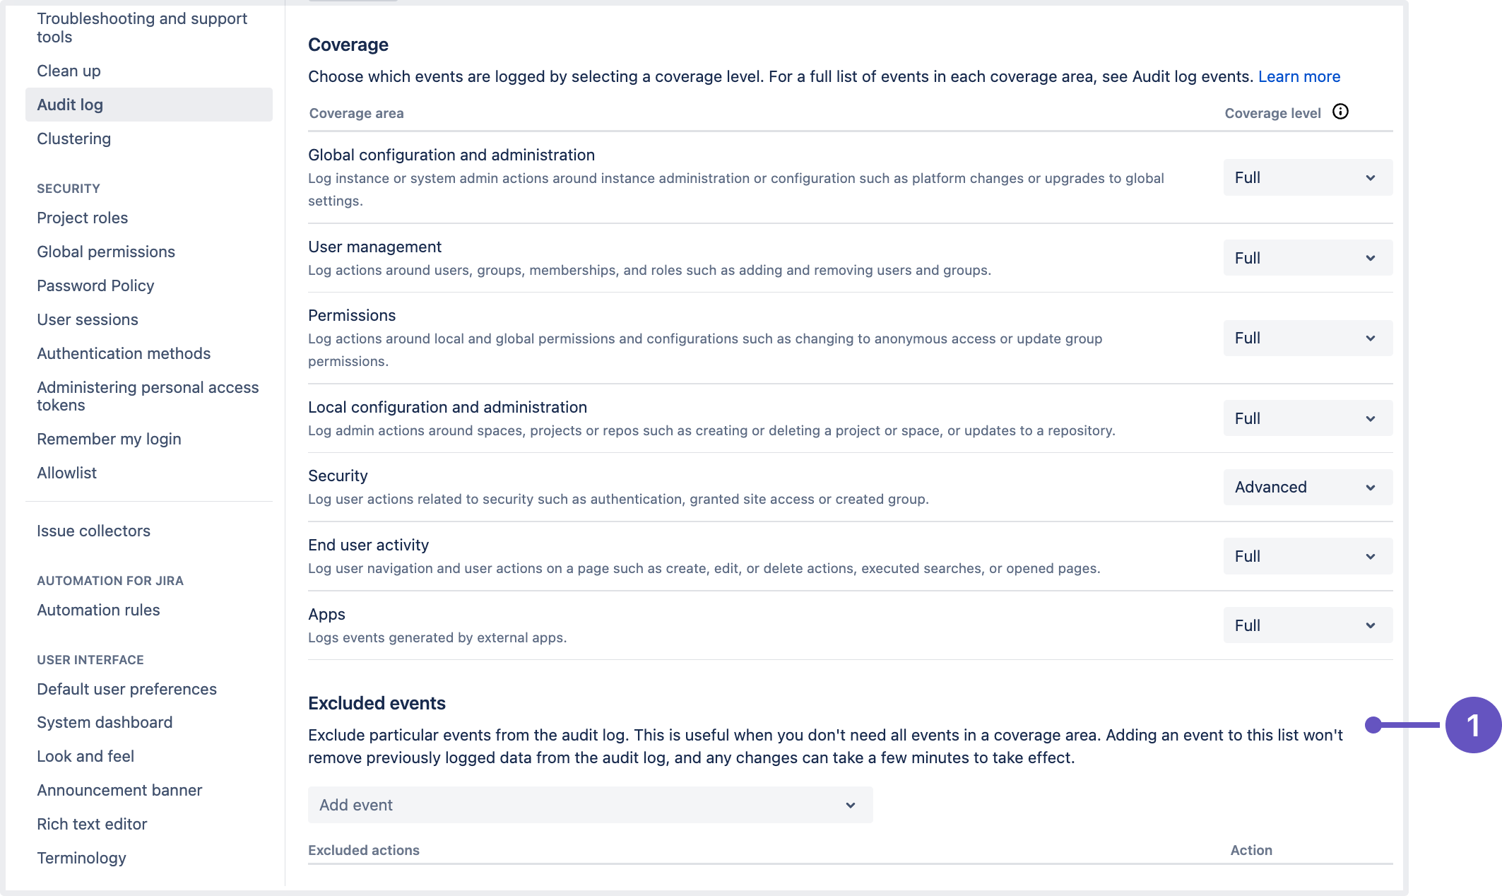
Task: Open the Password Policy page
Action: click(95, 285)
